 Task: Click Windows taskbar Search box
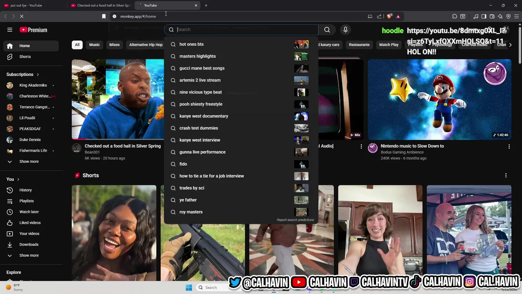212,287
